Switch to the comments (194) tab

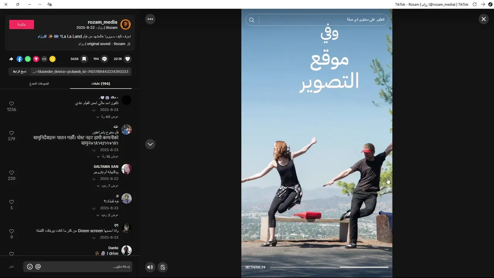pos(101,83)
